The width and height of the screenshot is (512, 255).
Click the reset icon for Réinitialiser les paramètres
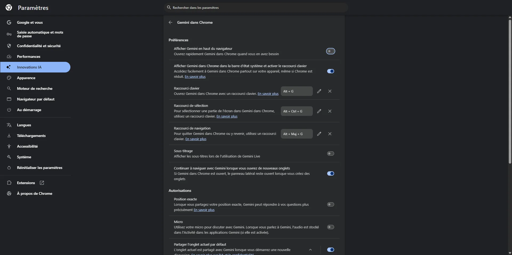pyautogui.click(x=9, y=168)
